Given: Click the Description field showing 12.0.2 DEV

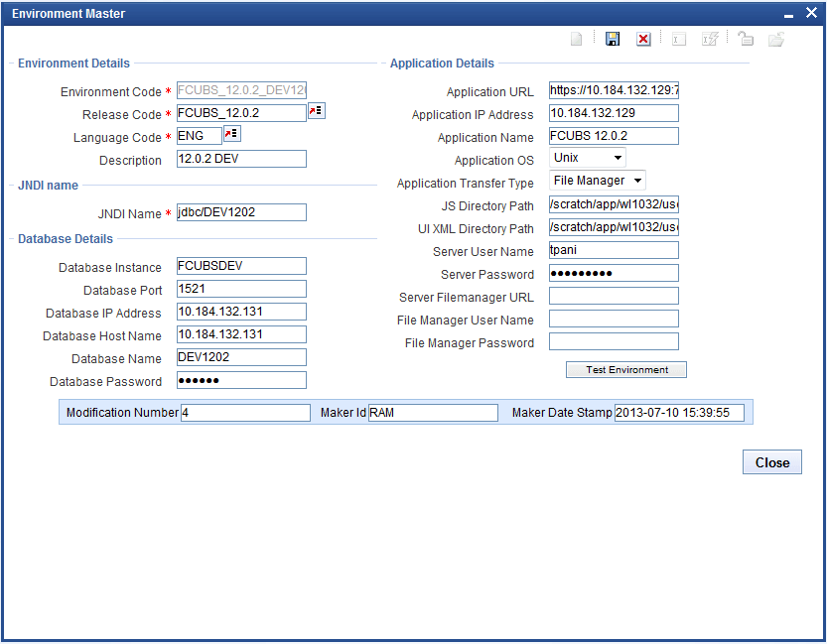Looking at the screenshot, I should (x=241, y=159).
